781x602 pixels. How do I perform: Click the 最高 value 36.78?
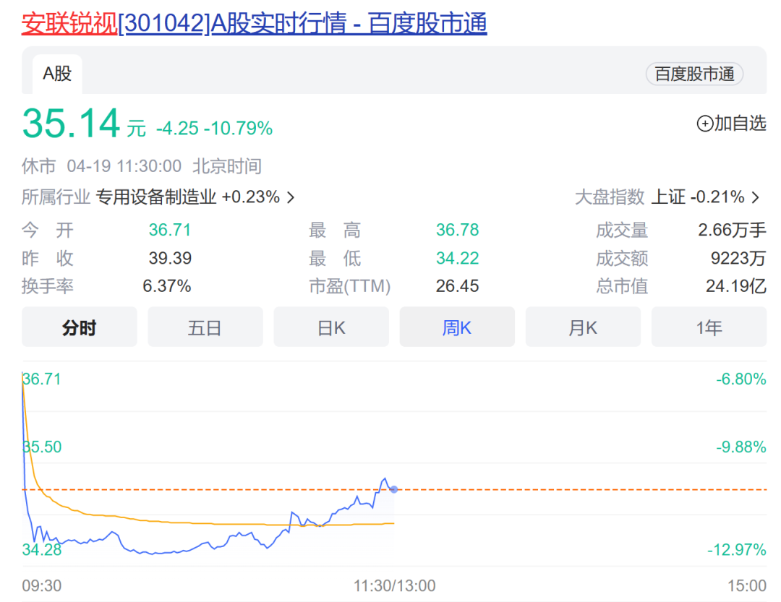tap(457, 230)
